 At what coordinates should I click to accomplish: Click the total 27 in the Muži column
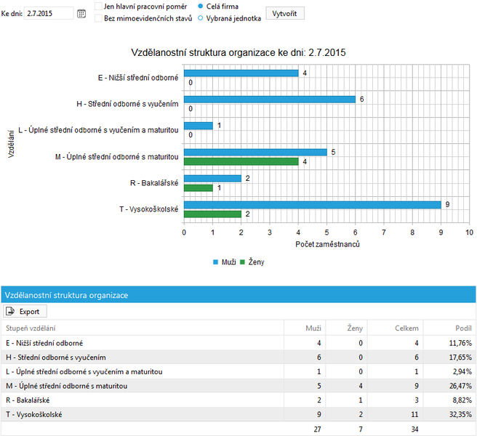point(317,429)
